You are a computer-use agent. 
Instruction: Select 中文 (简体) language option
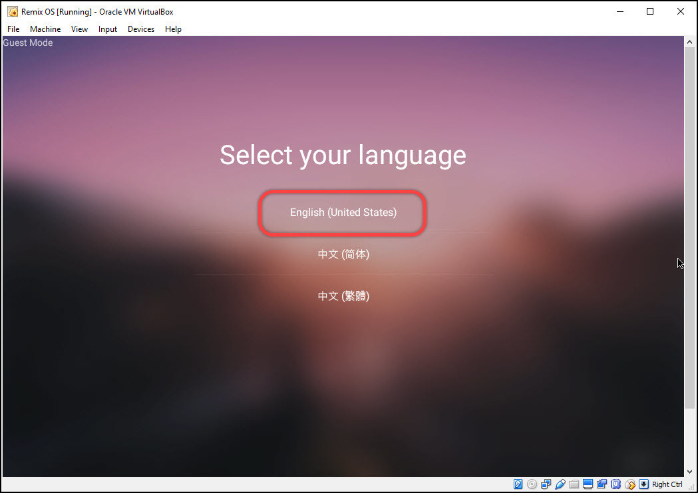[343, 254]
